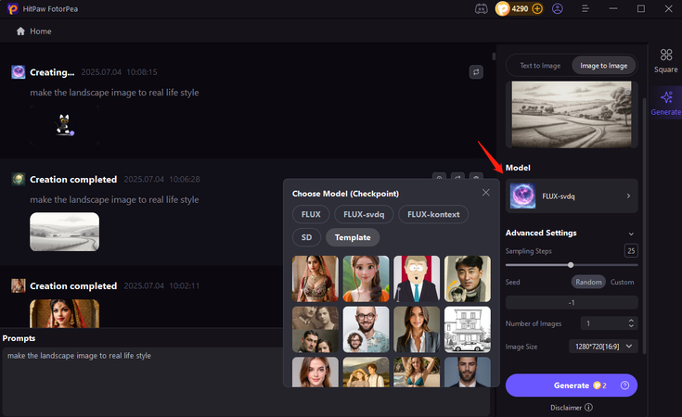Viewport: 682px width, 417px height.
Task: Choose the bearded man with glasses template
Action: [x=366, y=329]
